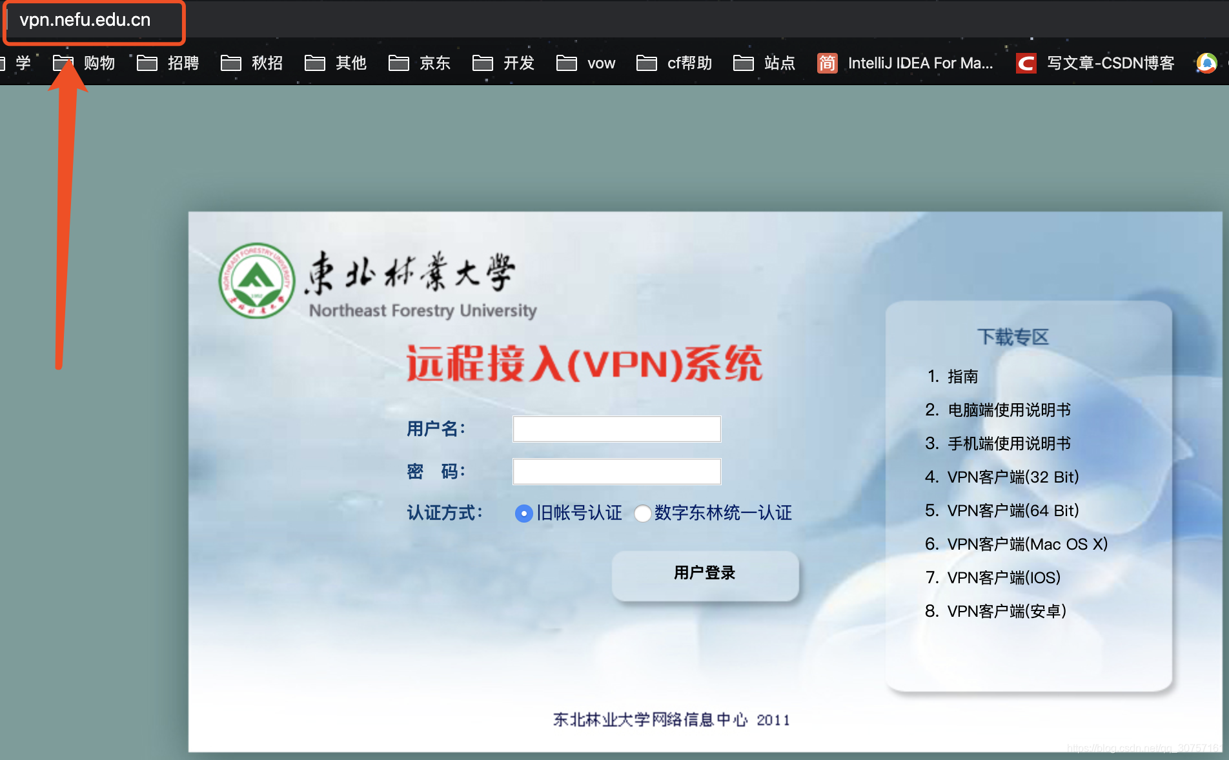Open the 手机端使用说明书 link
This screenshot has width=1229, height=760.
1009,444
